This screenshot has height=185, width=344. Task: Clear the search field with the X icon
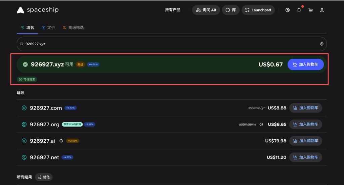321,44
